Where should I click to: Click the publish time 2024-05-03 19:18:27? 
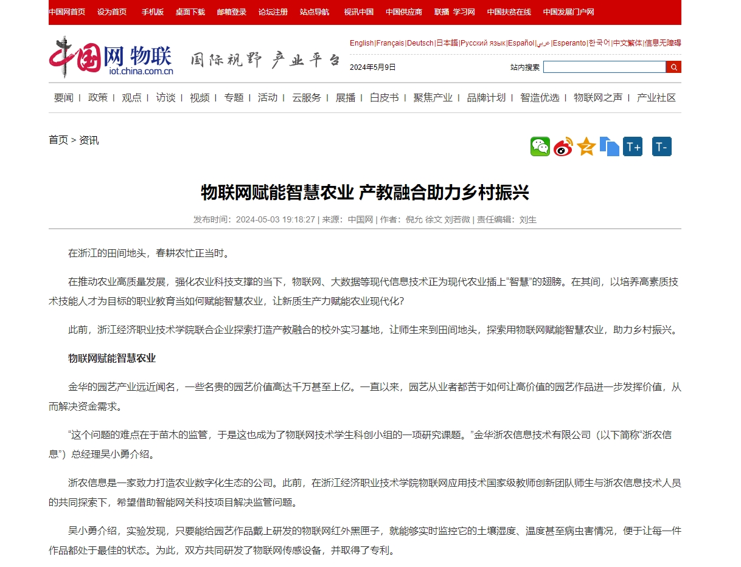[276, 220]
